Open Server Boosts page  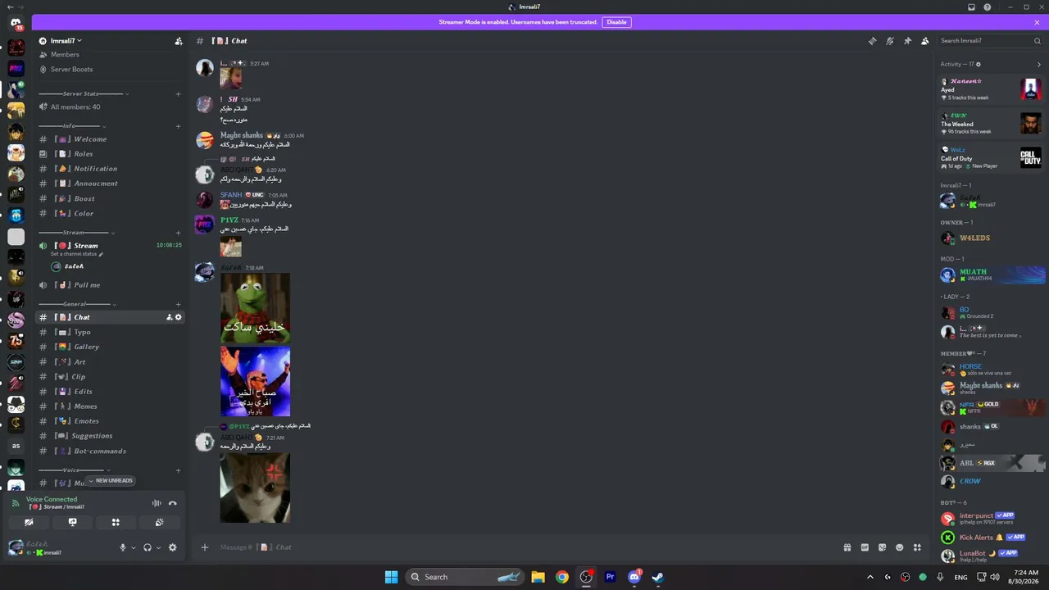(x=111, y=70)
